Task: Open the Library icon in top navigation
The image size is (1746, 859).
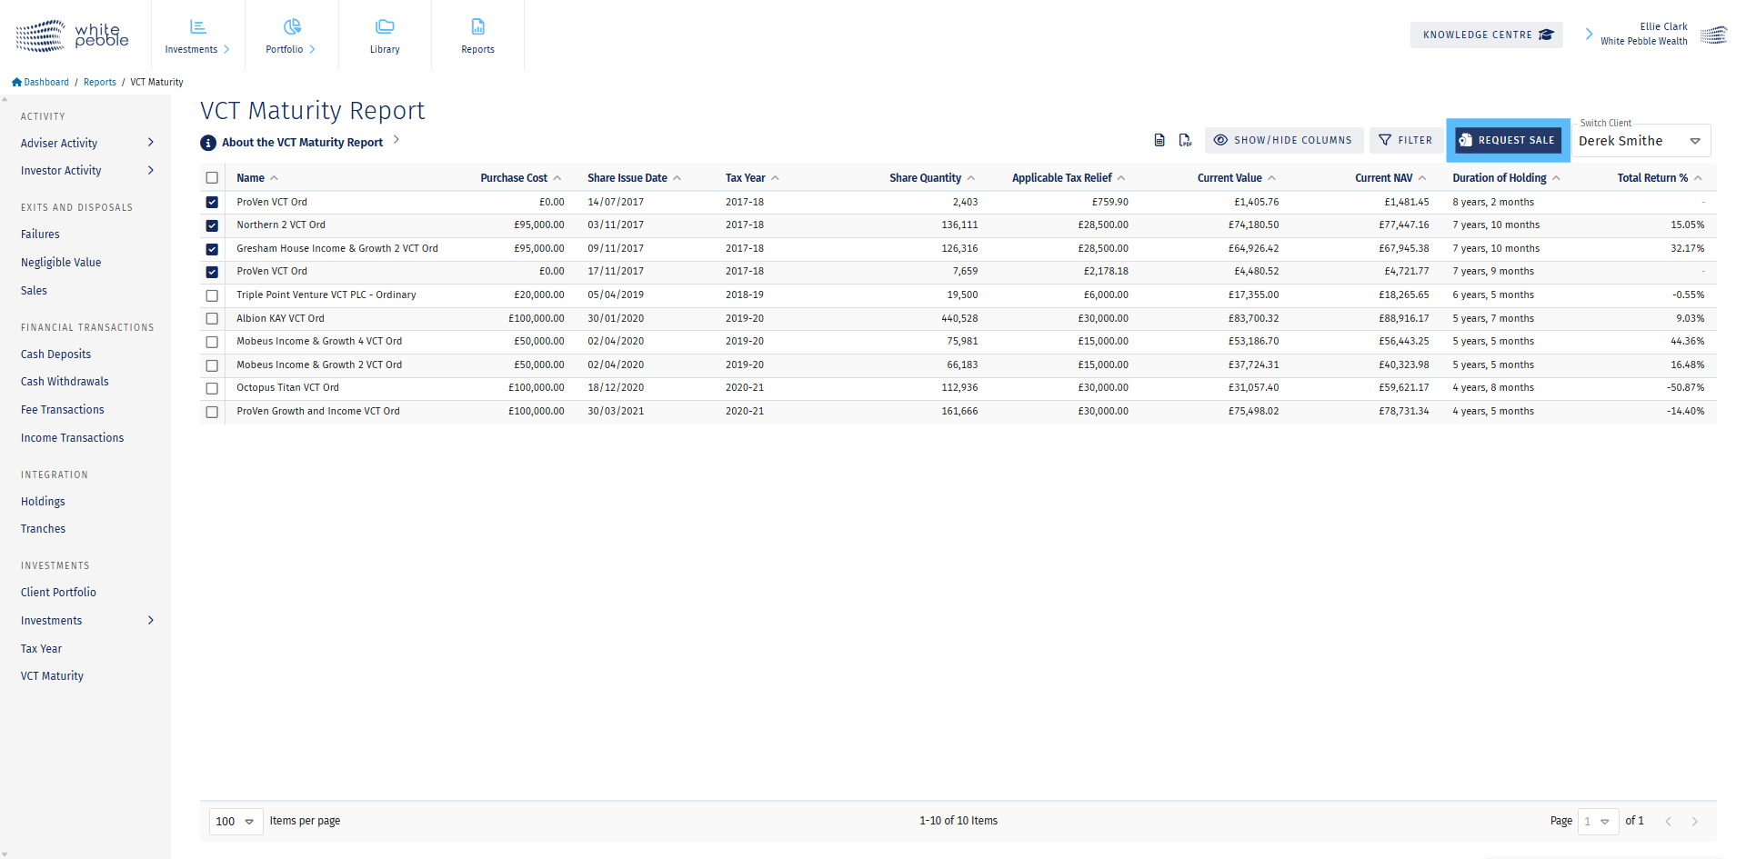Action: pos(385,27)
